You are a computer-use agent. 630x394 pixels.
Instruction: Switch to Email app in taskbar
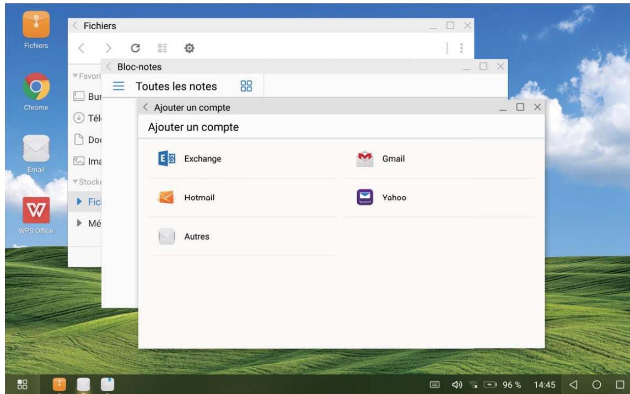coord(84,385)
